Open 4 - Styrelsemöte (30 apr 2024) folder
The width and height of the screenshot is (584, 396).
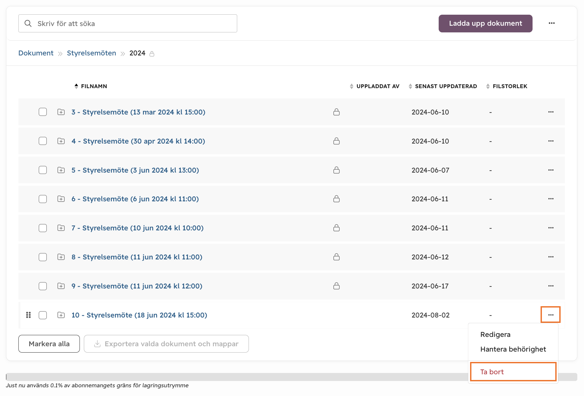(x=138, y=141)
